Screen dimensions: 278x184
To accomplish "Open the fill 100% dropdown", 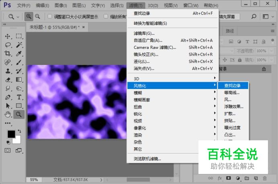I will tap(271, 60).
